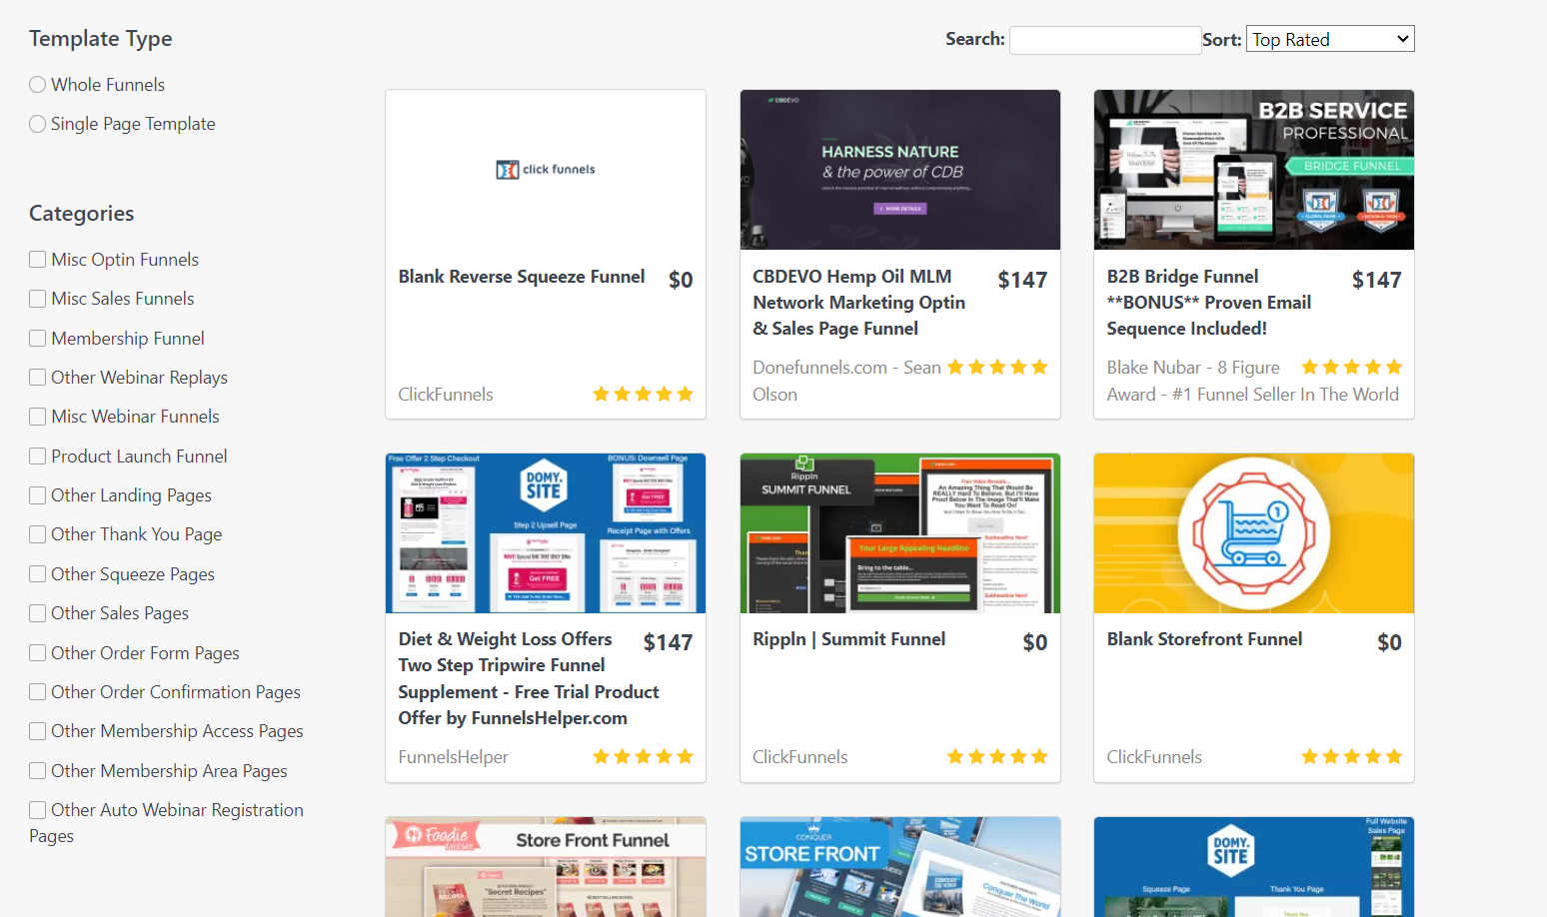Check the Other Sales Pages category
Screen dimensions: 1547x917
[38, 613]
